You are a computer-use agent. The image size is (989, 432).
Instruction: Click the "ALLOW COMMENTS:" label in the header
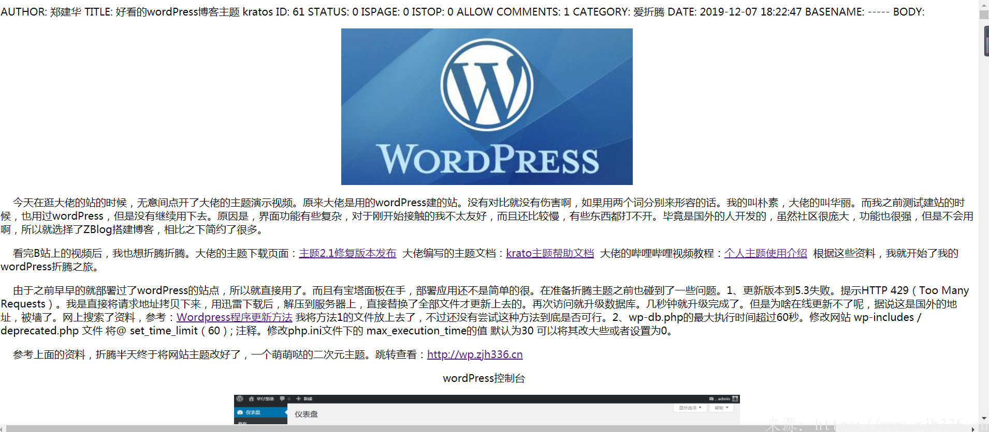508,12
